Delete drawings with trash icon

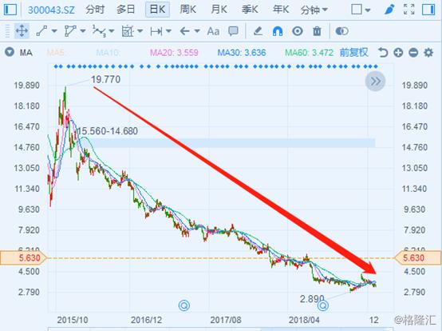(x=317, y=31)
